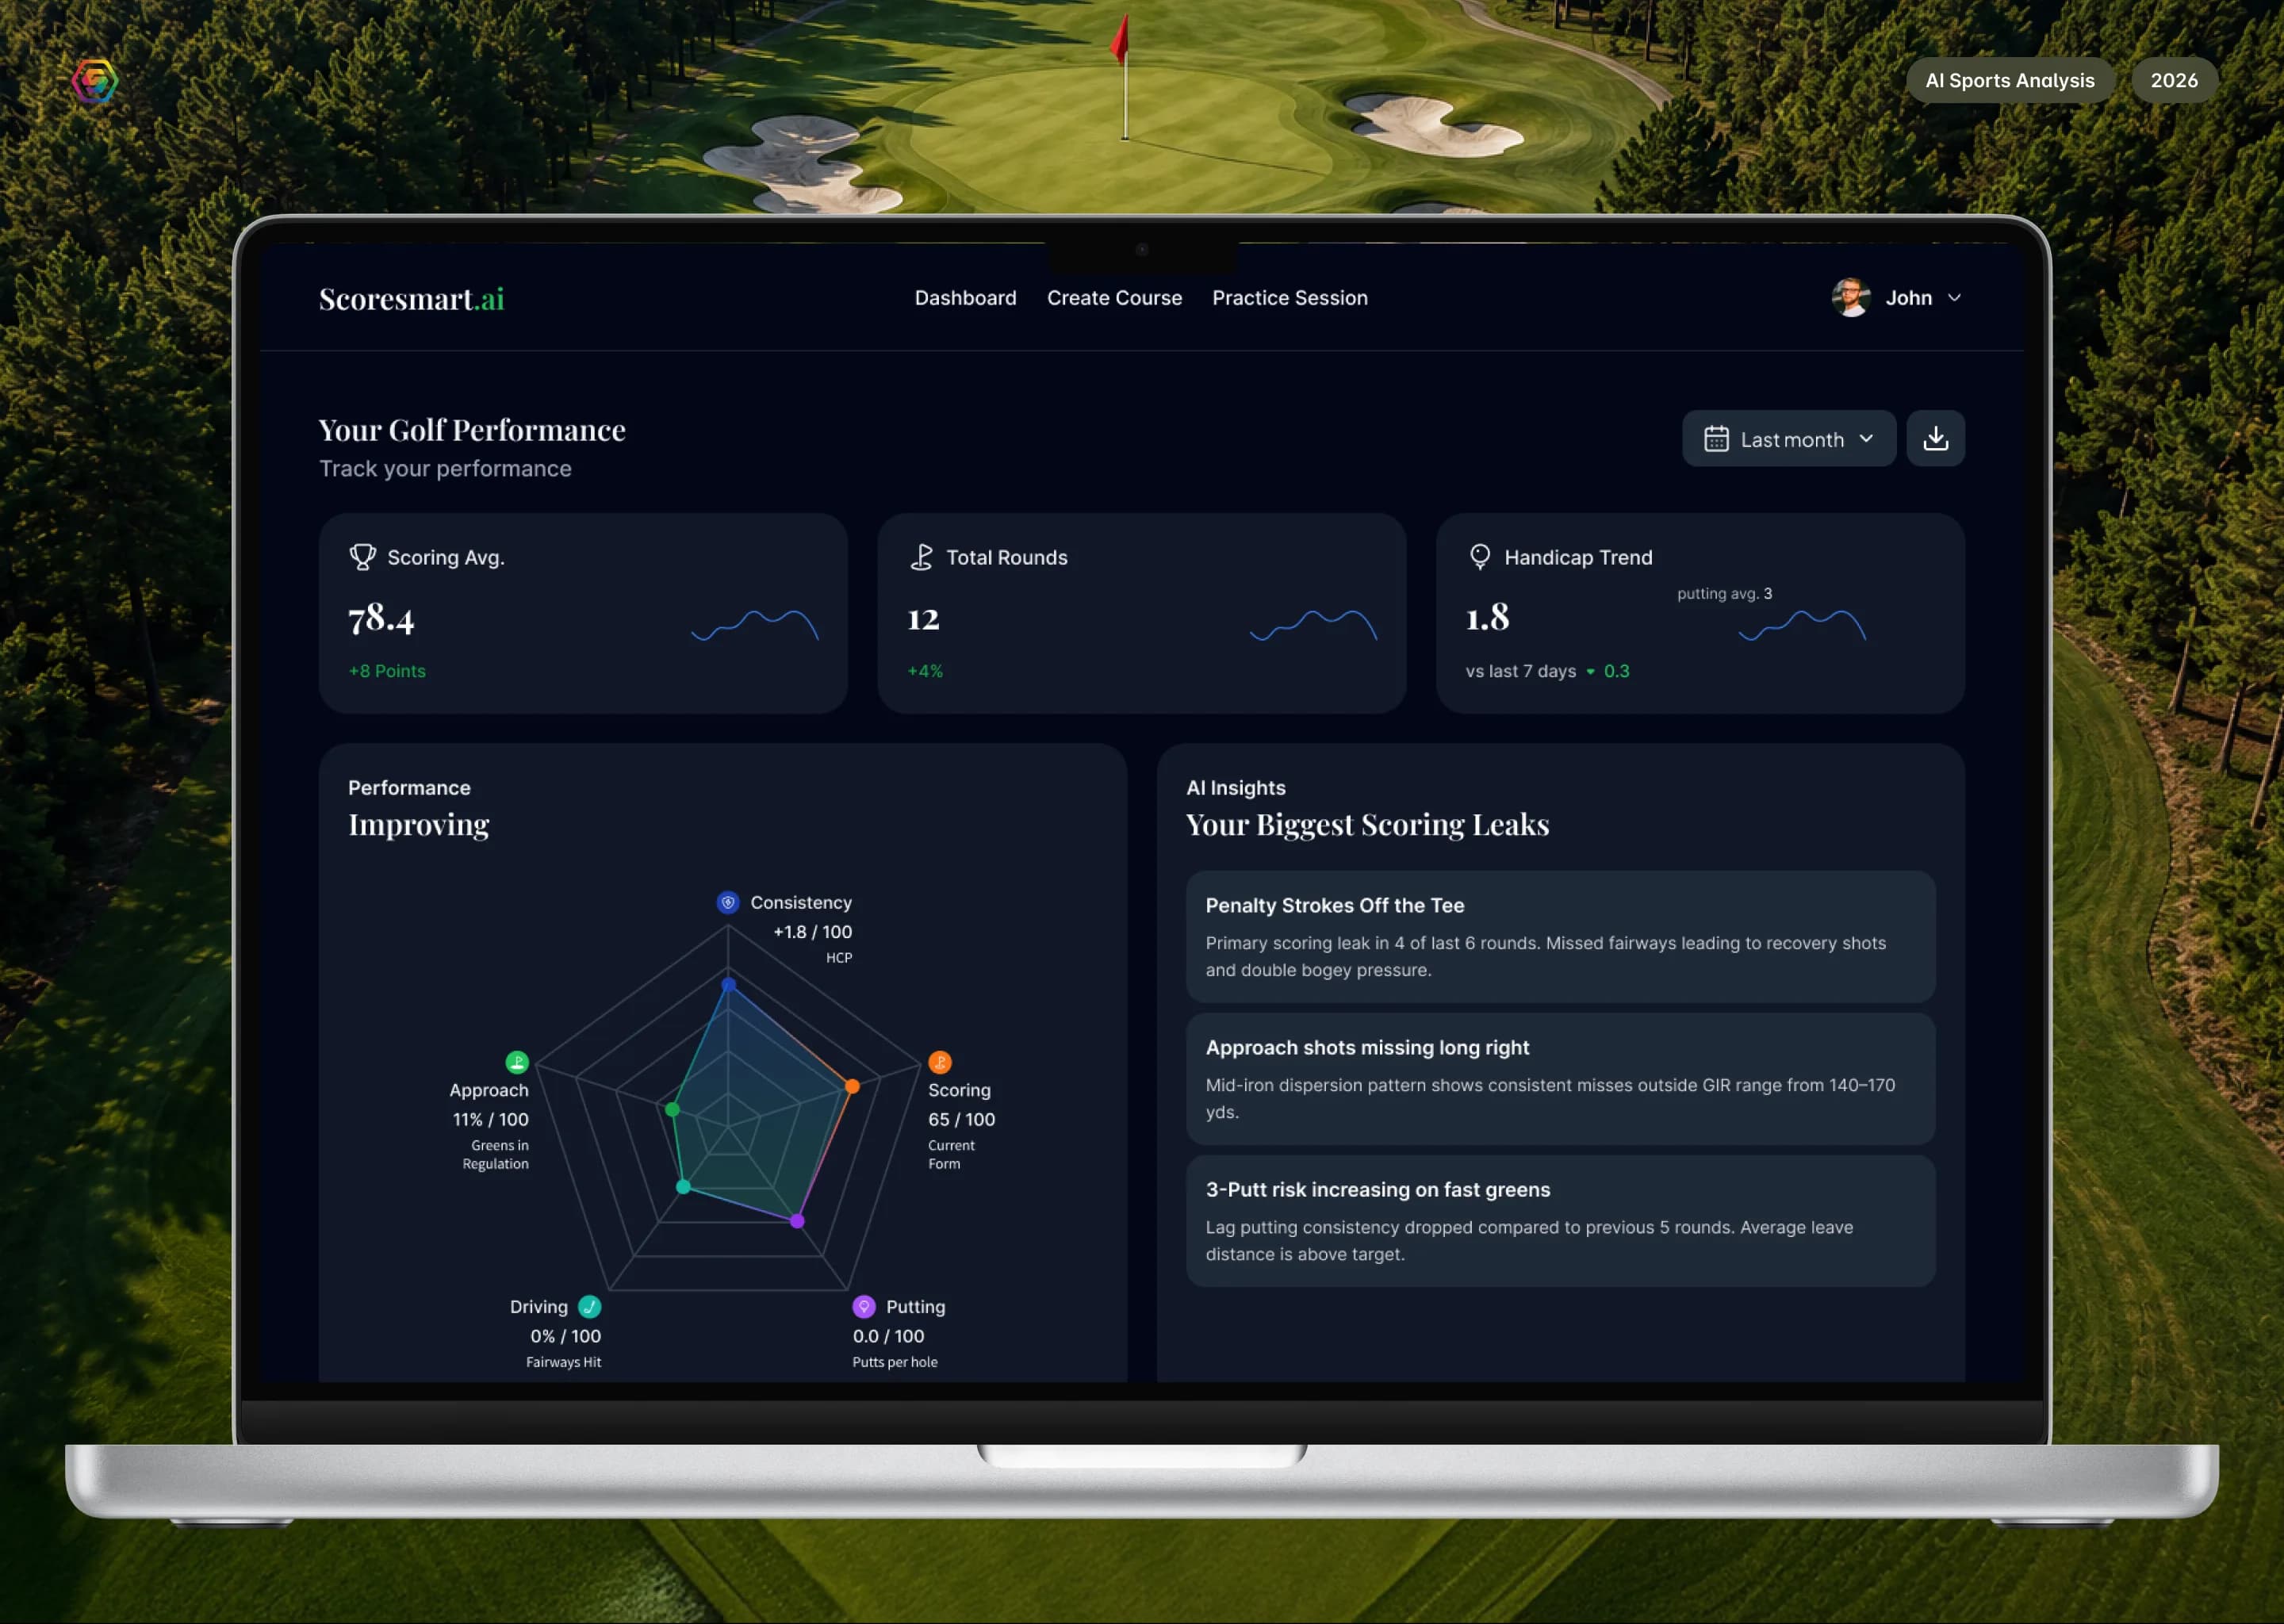Viewport: 2284px width, 1624px height.
Task: Click the AI Sports Analysis pill
Action: 2009,81
